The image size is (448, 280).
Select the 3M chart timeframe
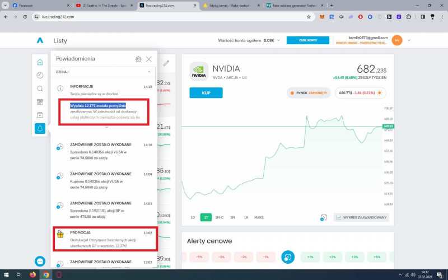(x=232, y=217)
